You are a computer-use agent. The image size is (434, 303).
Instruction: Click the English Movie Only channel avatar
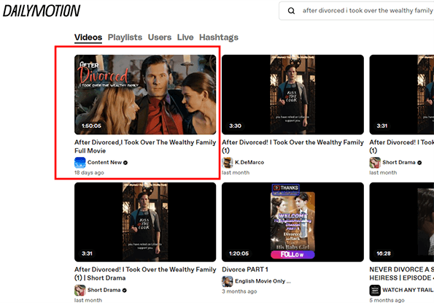tap(228, 282)
